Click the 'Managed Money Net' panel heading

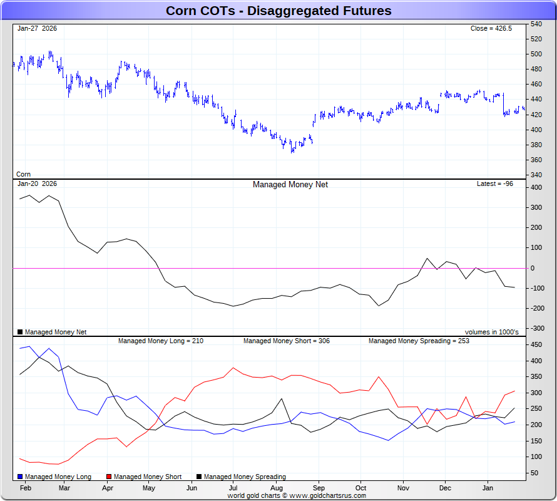pos(290,185)
